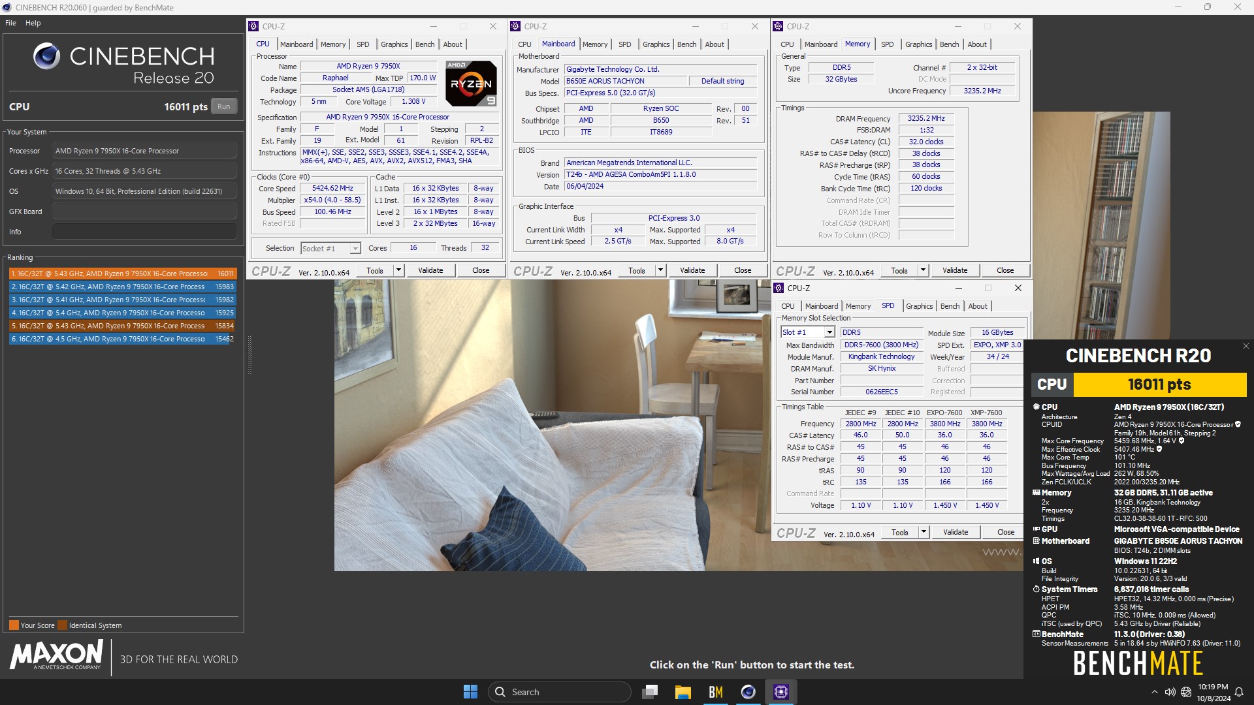Switch to Cinebench on the taskbar
Viewport: 1254px width, 705px height.
pos(748,692)
